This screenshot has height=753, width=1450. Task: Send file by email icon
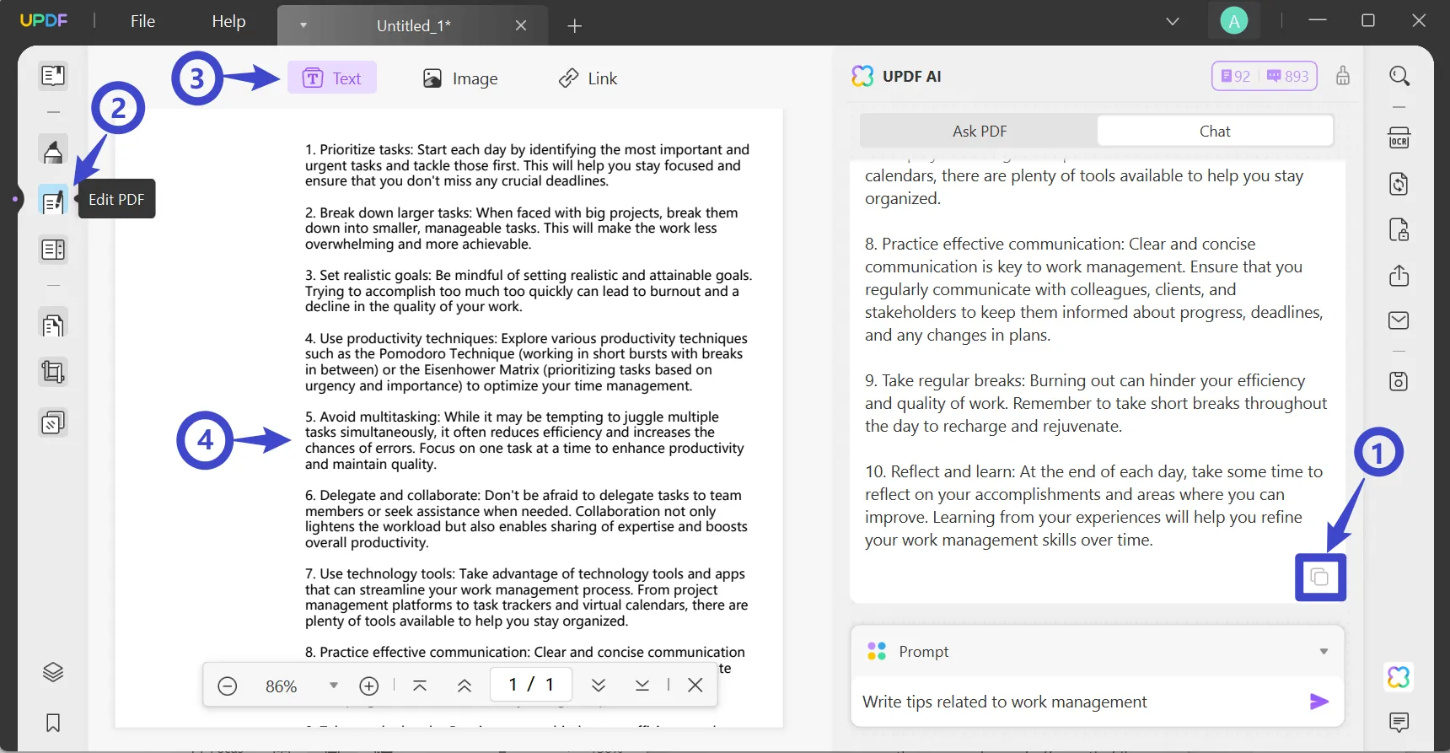[1399, 320]
